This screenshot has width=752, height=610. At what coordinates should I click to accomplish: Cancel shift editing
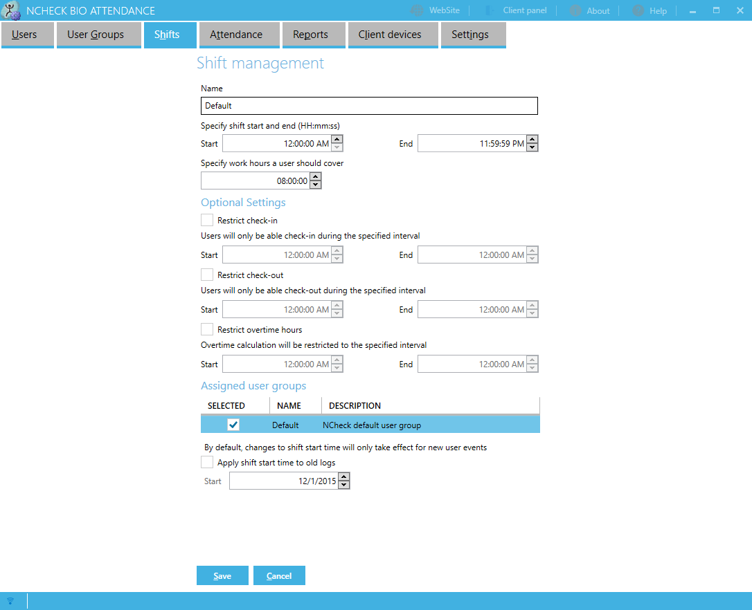pyautogui.click(x=279, y=575)
